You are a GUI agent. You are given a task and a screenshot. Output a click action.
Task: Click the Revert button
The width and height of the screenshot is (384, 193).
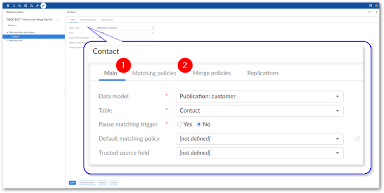click(x=102, y=183)
